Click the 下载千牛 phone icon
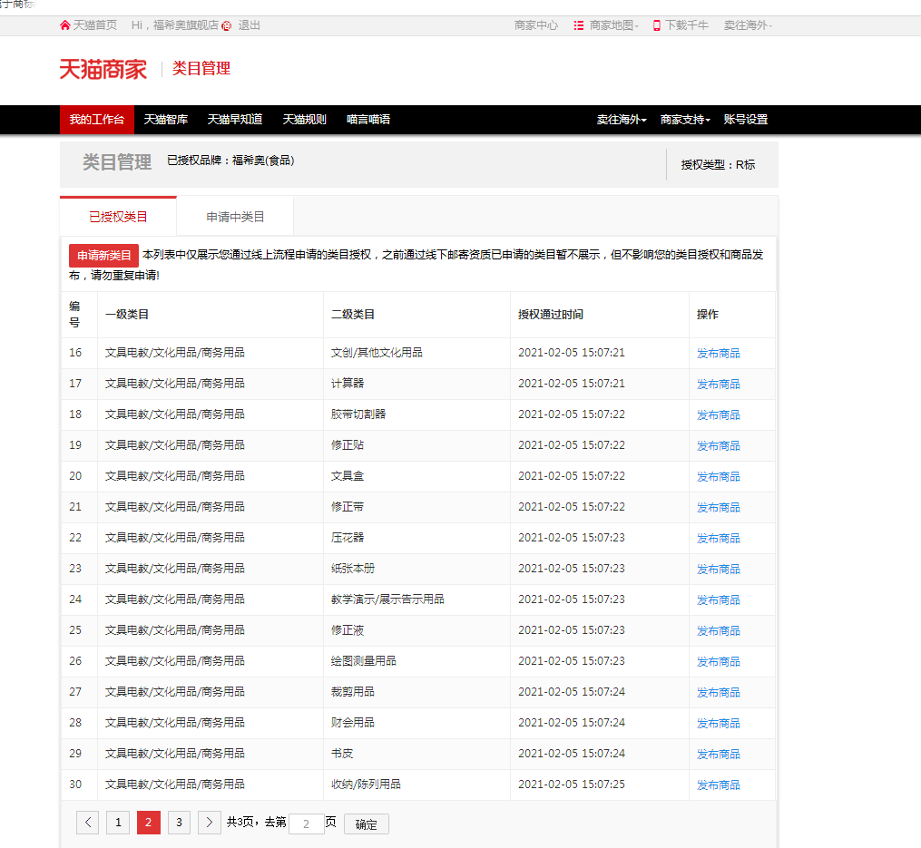Screen dimensions: 921x848 pyautogui.click(x=657, y=25)
